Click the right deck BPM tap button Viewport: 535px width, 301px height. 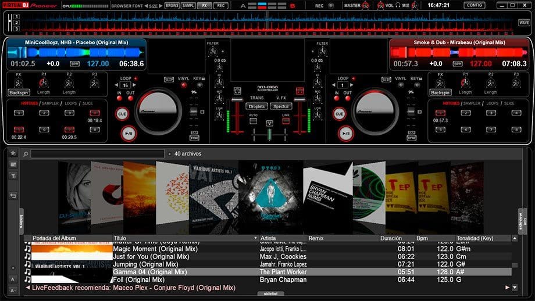click(x=457, y=64)
